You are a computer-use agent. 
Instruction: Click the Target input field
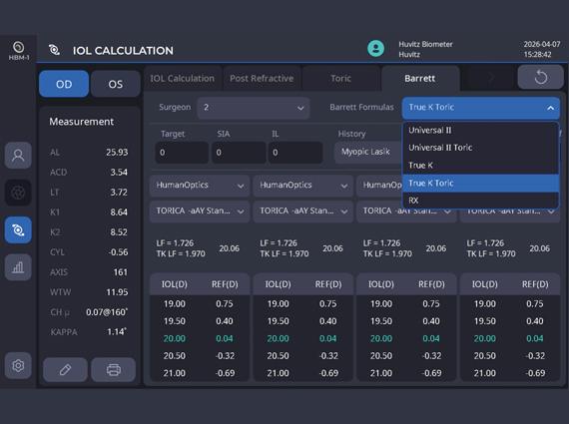click(182, 153)
